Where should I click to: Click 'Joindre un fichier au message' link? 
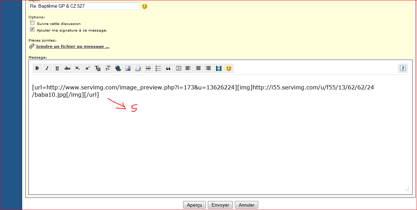coord(72,46)
